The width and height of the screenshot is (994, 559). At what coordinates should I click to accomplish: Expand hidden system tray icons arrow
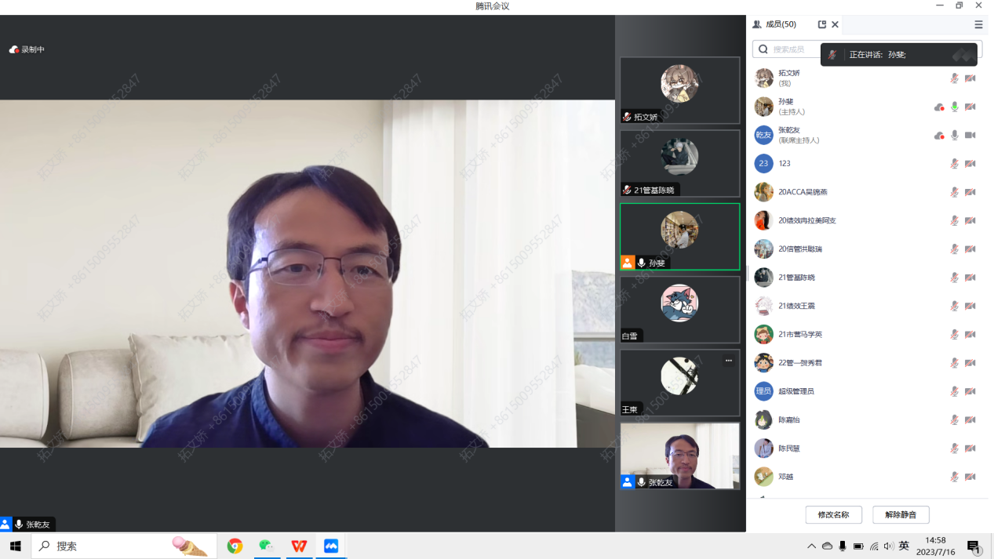tap(811, 546)
